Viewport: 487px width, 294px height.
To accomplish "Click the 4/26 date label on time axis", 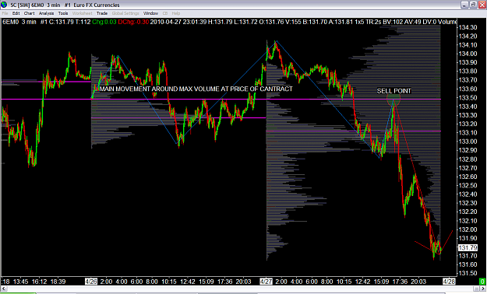I will click(x=91, y=282).
